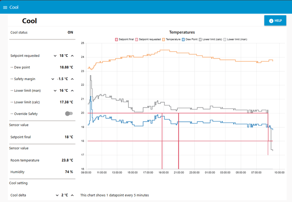Viewport: 292px width, 202px height.
Task: Decrease Lower limit (man) value
Action: (55, 91)
